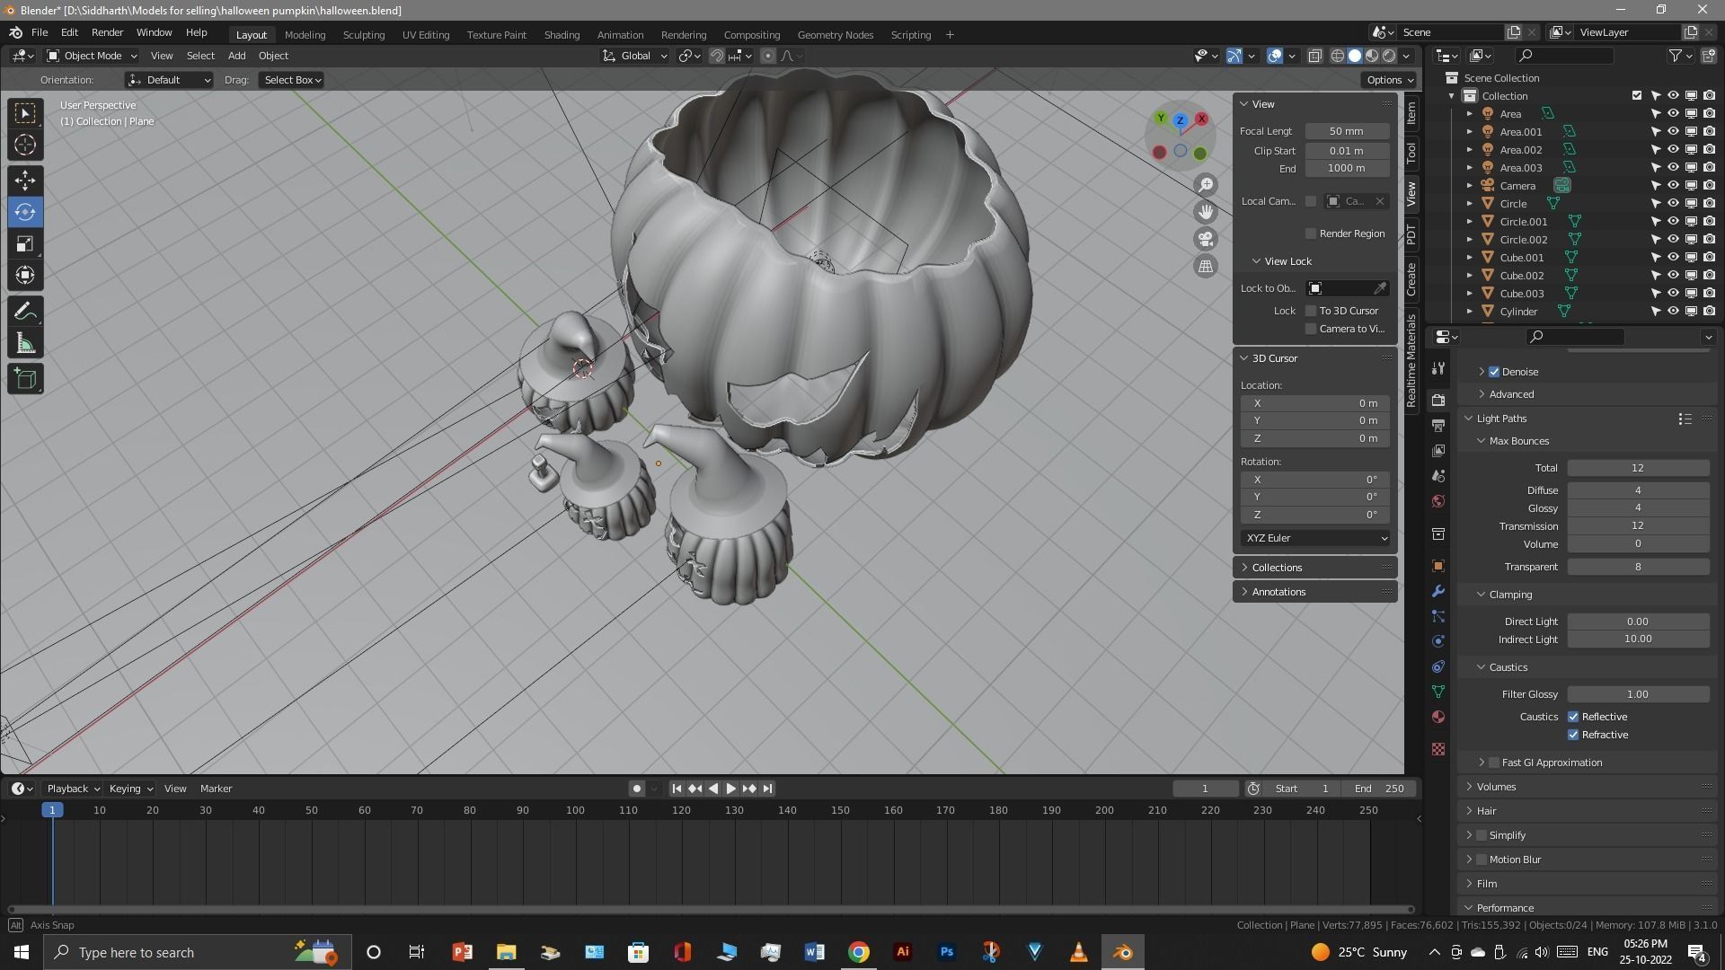The width and height of the screenshot is (1725, 970).
Task: Open the XYZ Euler rotation mode dropdown
Action: (x=1315, y=538)
